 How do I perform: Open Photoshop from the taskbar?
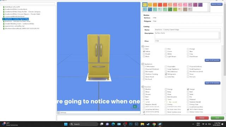(x=131, y=124)
